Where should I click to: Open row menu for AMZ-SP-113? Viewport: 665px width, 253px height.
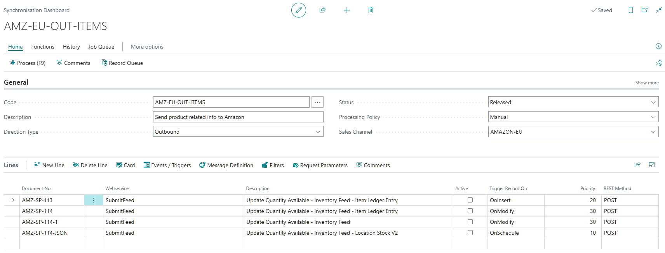[94, 200]
